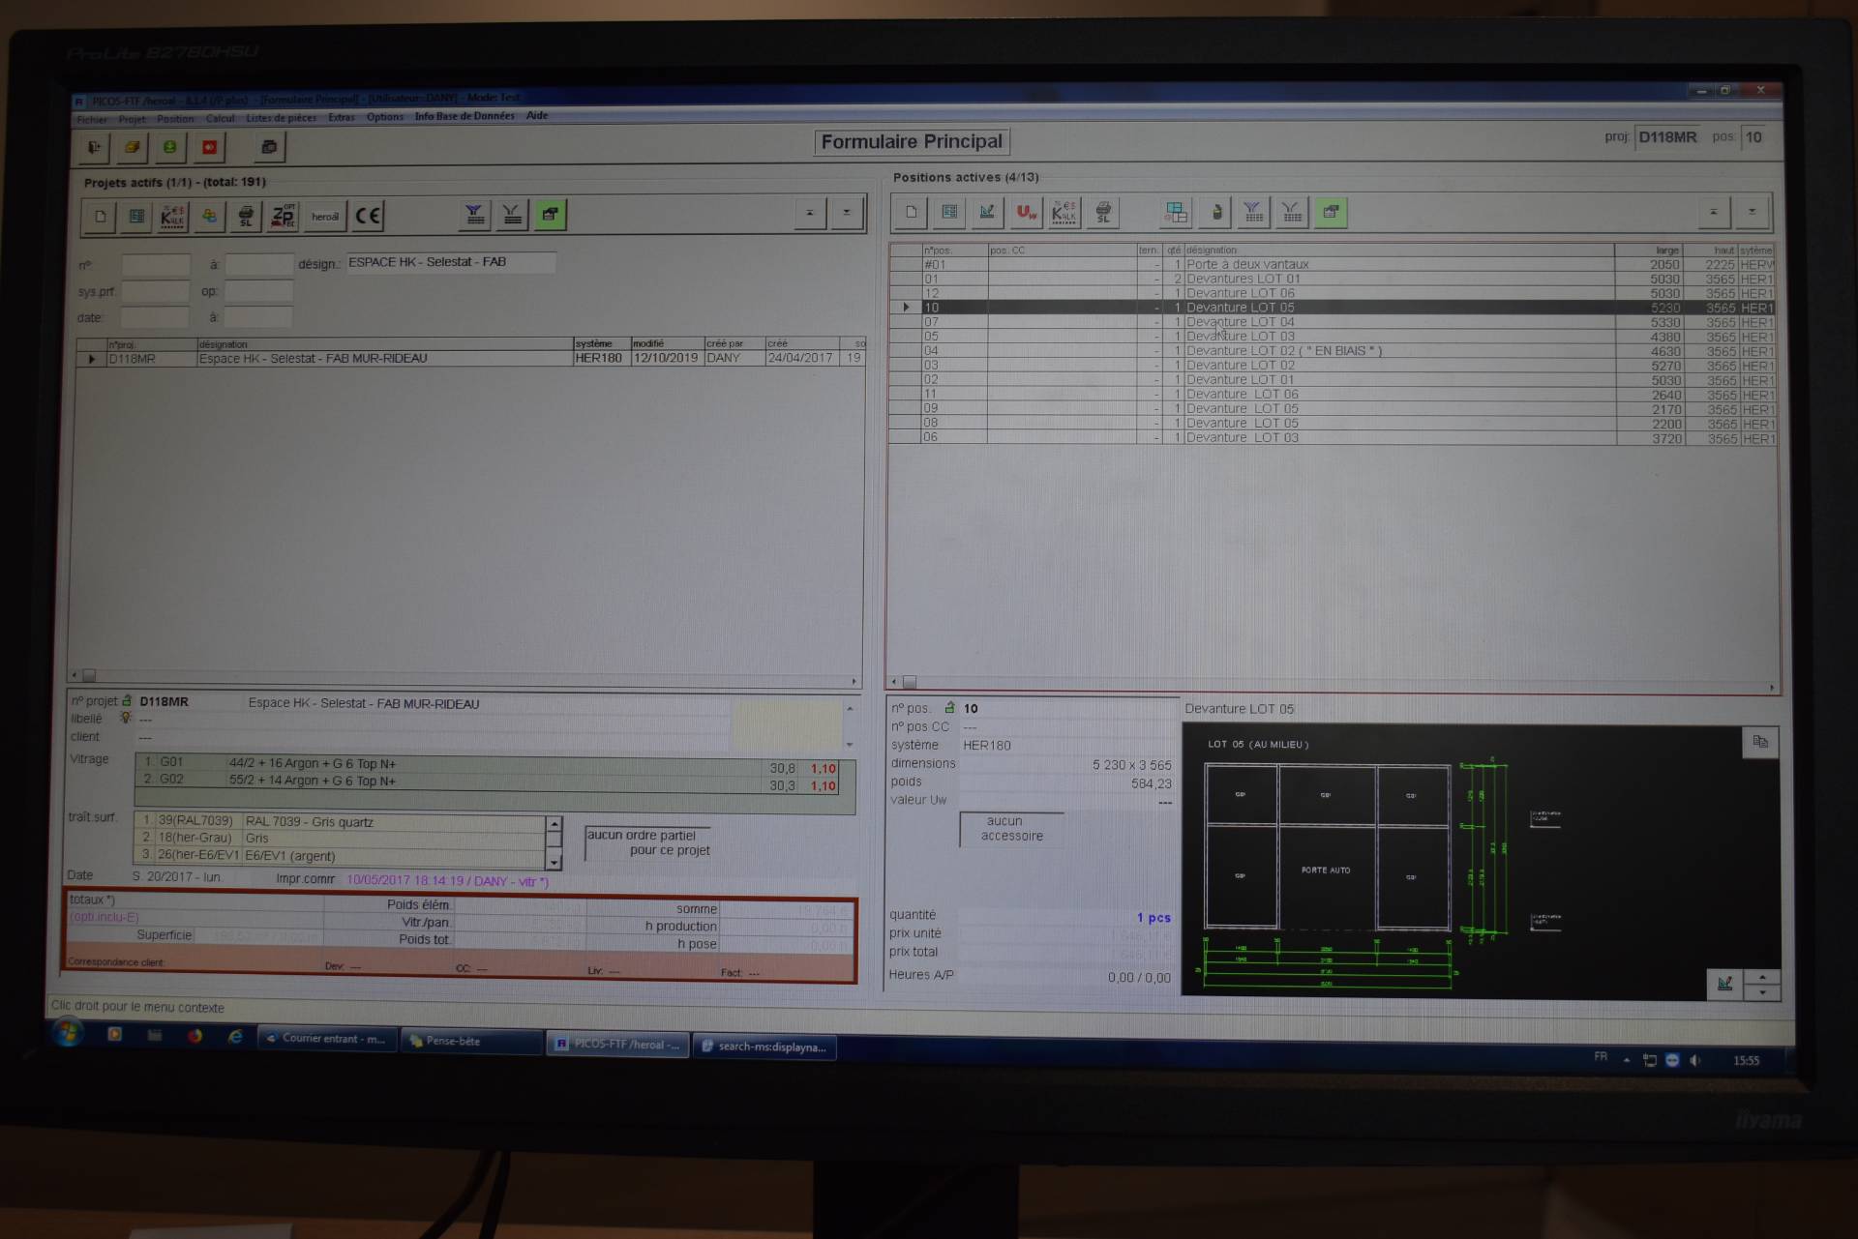Screen dimensions: 1858x1239
Task: Click the exit door icon in top toolbar
Action: [94, 147]
